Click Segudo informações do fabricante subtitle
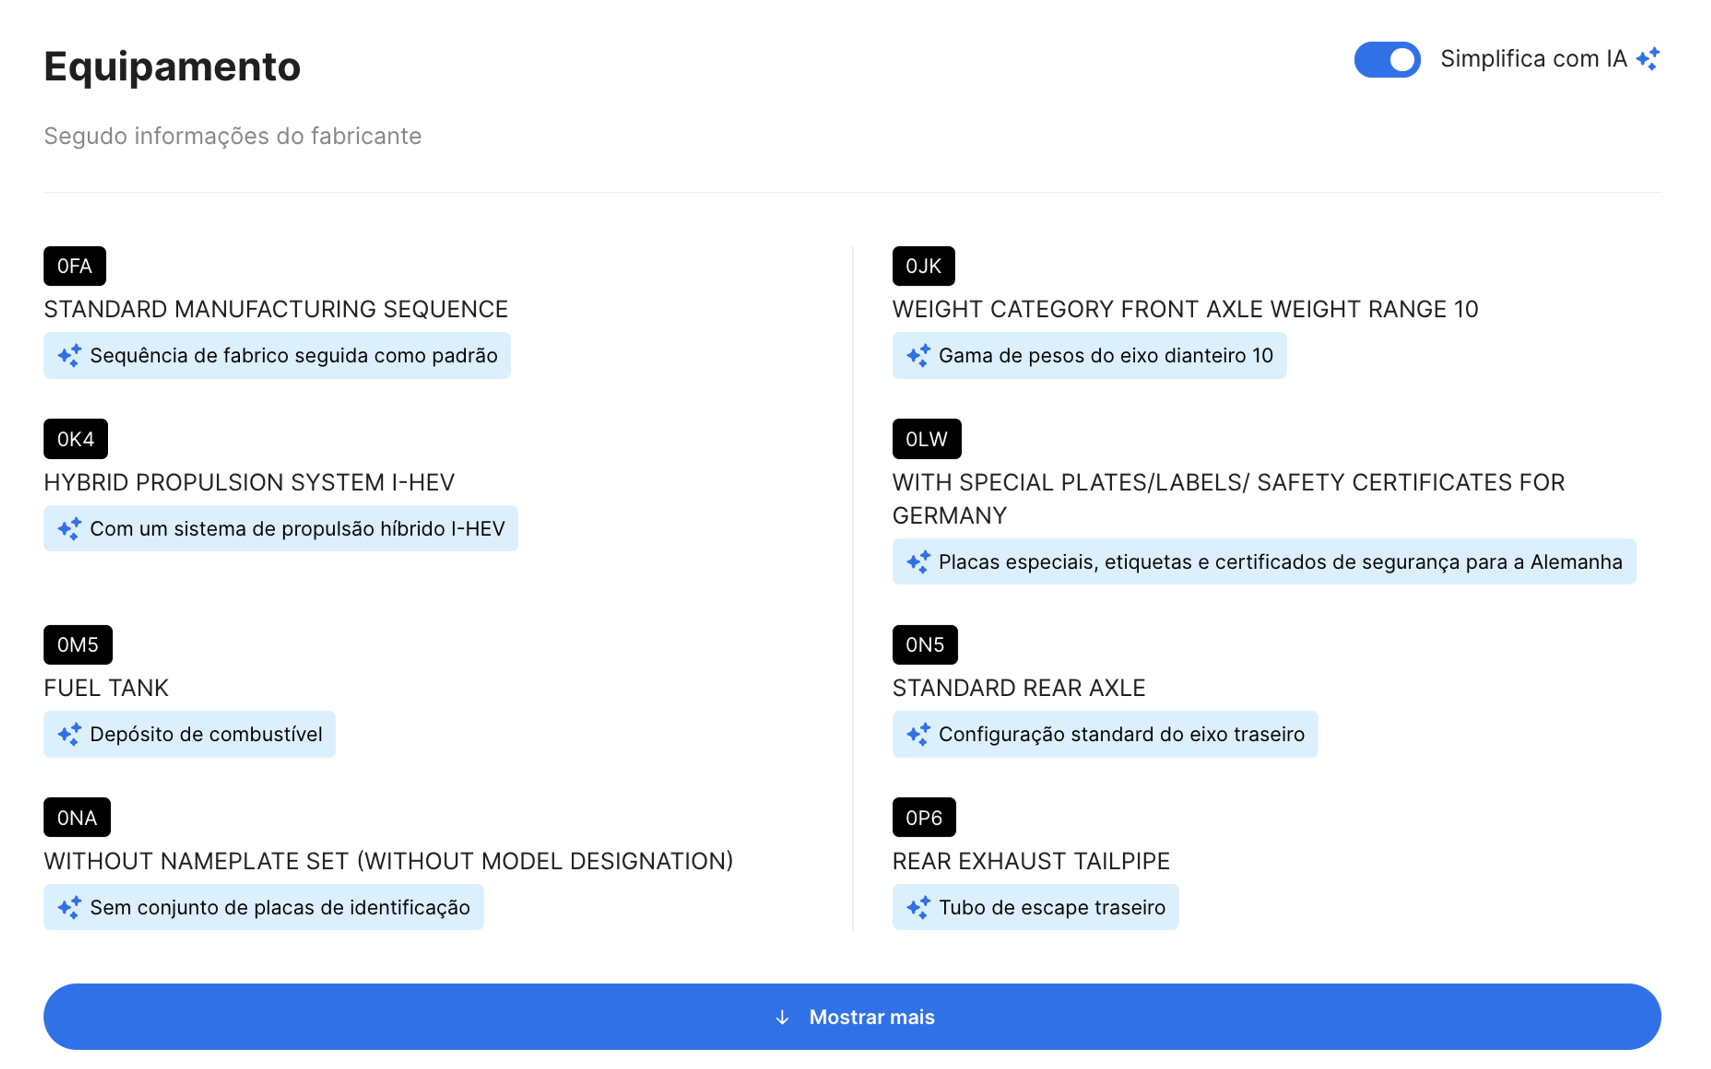The width and height of the screenshot is (1711, 1069). click(x=233, y=136)
